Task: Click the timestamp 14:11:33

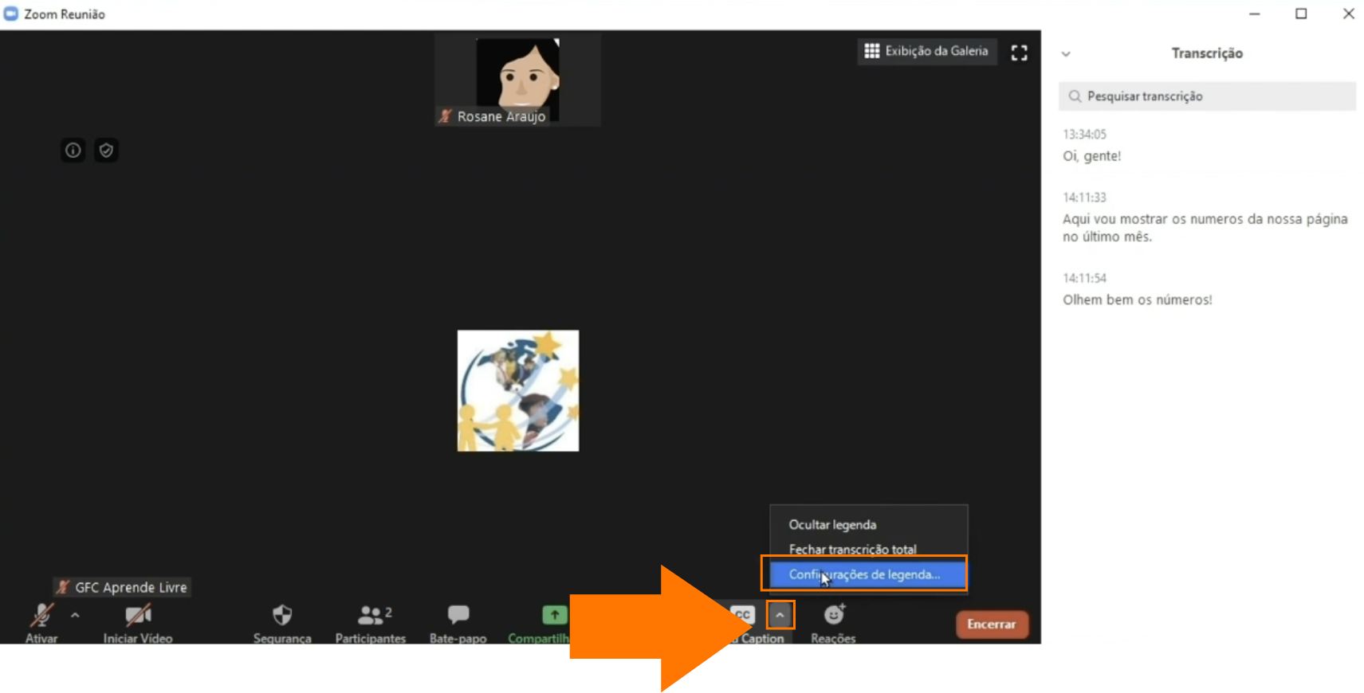Action: coord(1084,198)
